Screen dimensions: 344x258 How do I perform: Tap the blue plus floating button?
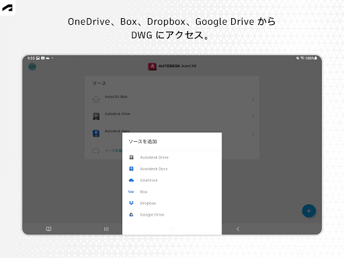[x=309, y=211]
